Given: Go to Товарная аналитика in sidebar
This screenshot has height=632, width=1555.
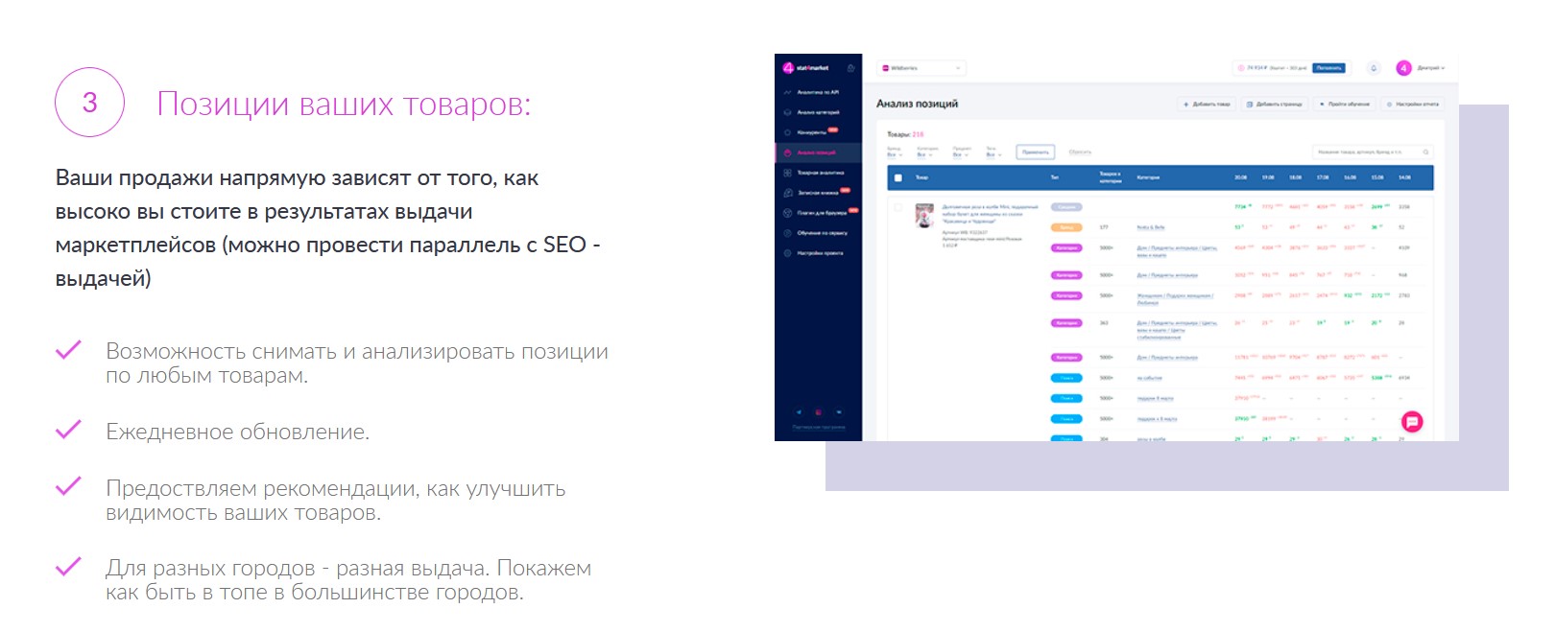Looking at the screenshot, I should (x=820, y=173).
